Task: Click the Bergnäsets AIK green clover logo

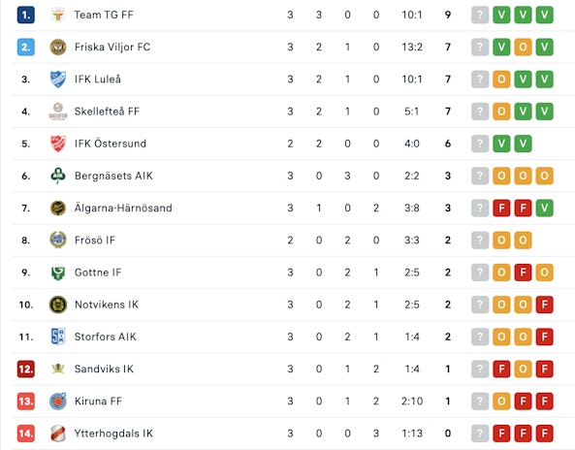Action: click(x=58, y=176)
